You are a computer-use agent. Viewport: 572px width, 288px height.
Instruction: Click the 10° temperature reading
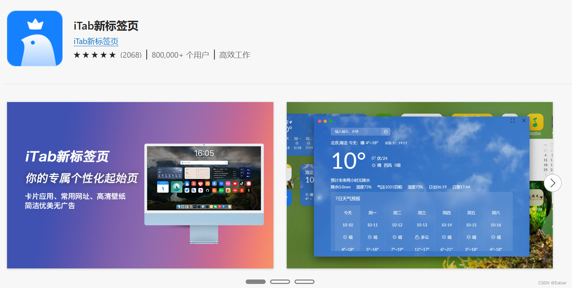tap(349, 161)
